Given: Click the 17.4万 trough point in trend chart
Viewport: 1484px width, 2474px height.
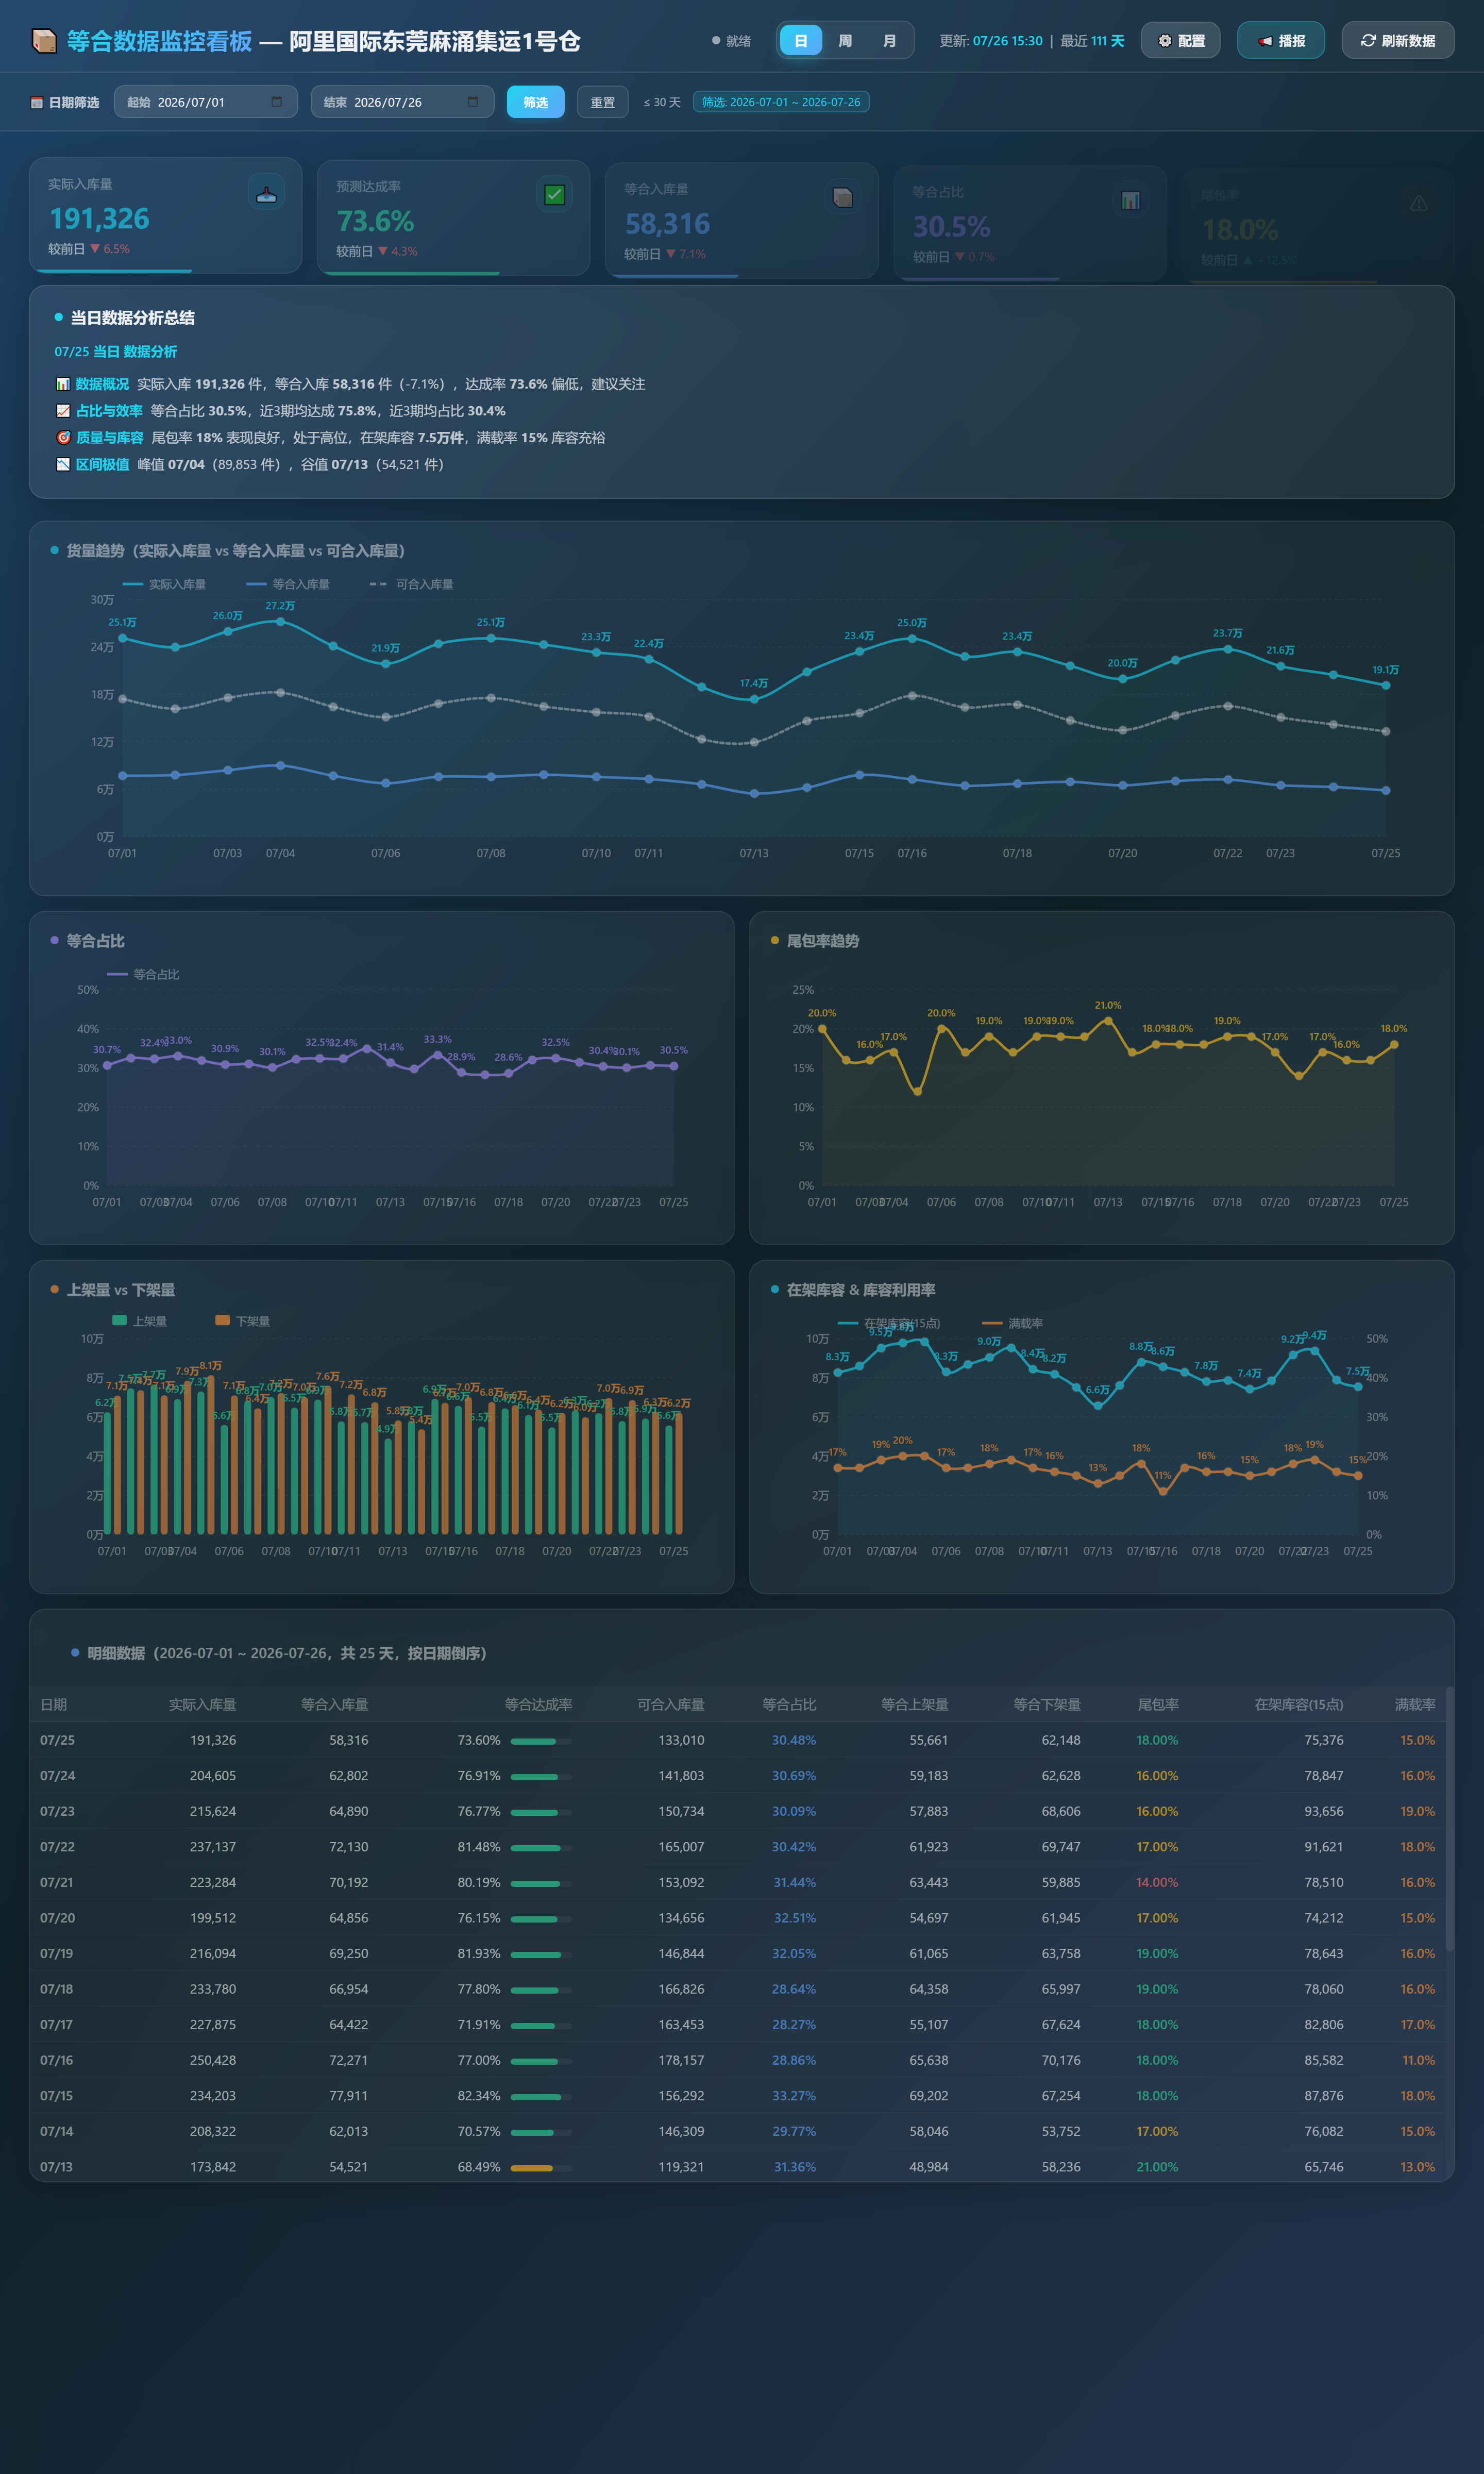Looking at the screenshot, I should (754, 699).
